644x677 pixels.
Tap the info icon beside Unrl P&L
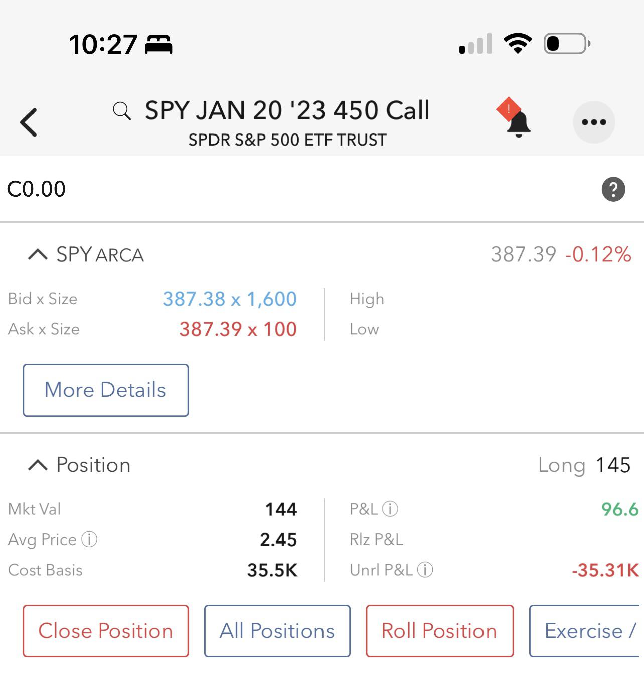pos(425,570)
